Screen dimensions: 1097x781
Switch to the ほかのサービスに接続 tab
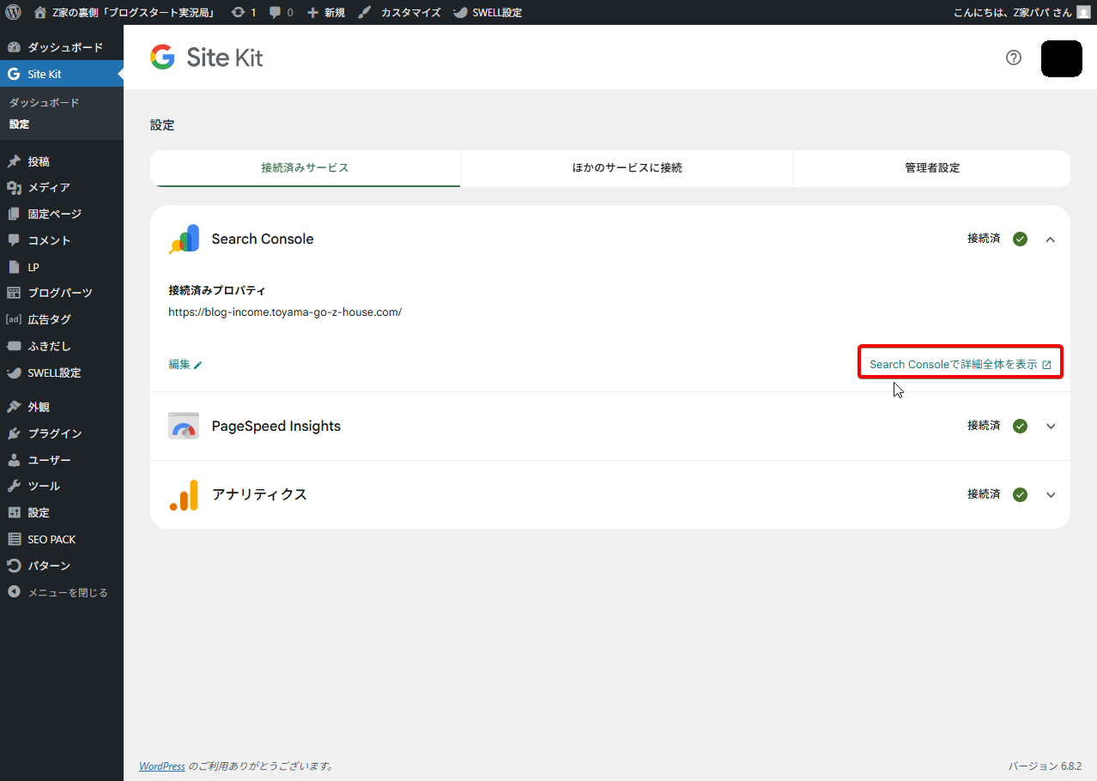627,168
